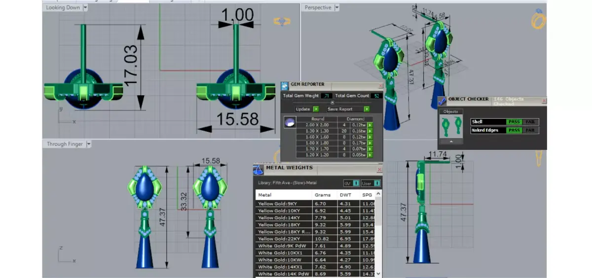Click green arrow on 1.80 X 1.80 gem row

[370, 143]
